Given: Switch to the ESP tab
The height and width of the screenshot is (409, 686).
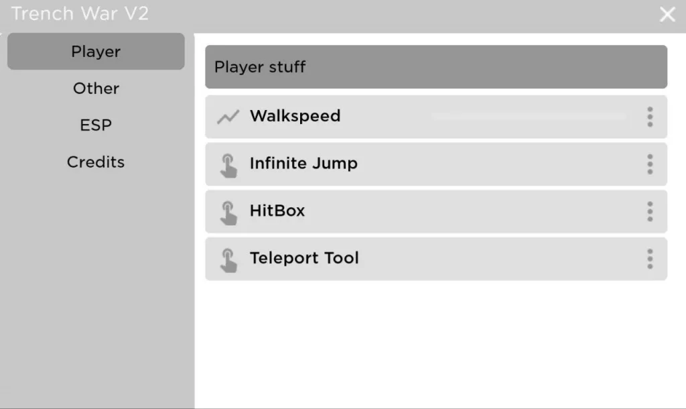Looking at the screenshot, I should [x=95, y=125].
